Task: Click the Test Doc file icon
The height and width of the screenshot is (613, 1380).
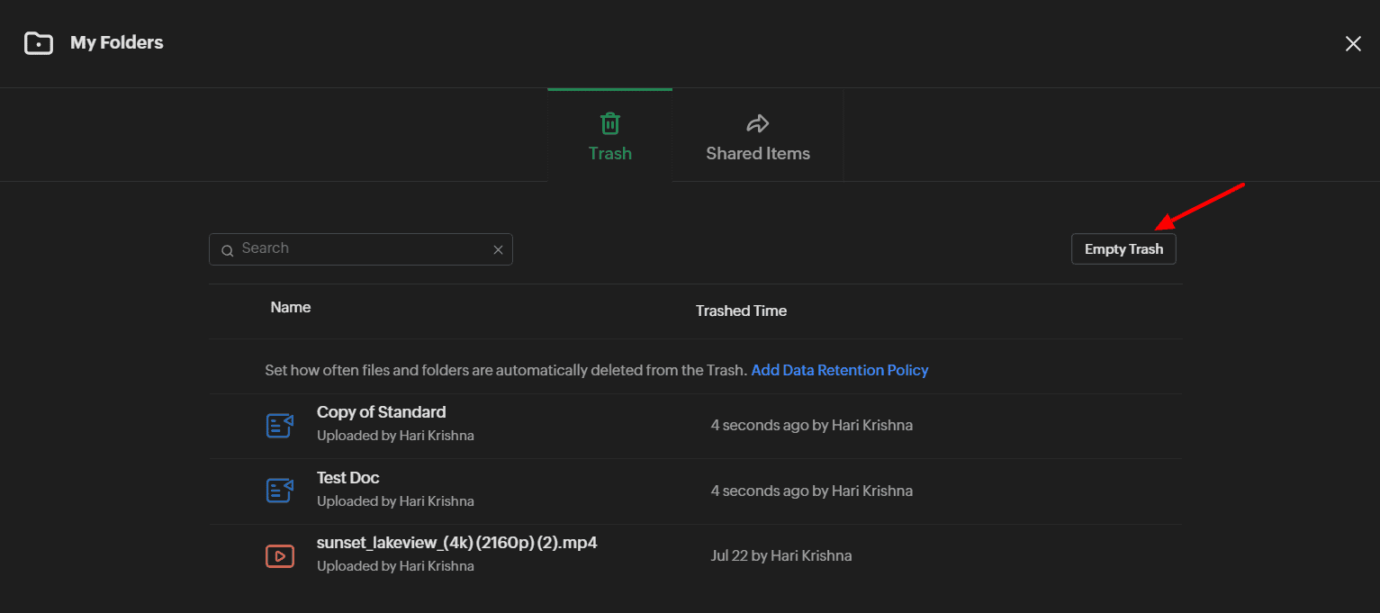Action: [280, 491]
